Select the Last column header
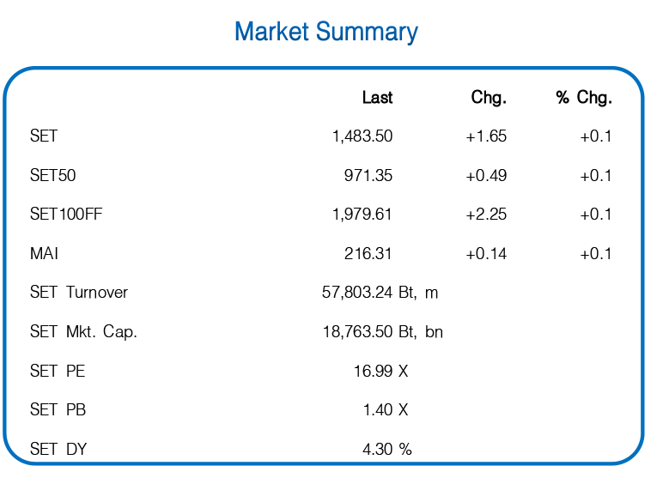Screen dimensions: 669x484 tap(377, 98)
